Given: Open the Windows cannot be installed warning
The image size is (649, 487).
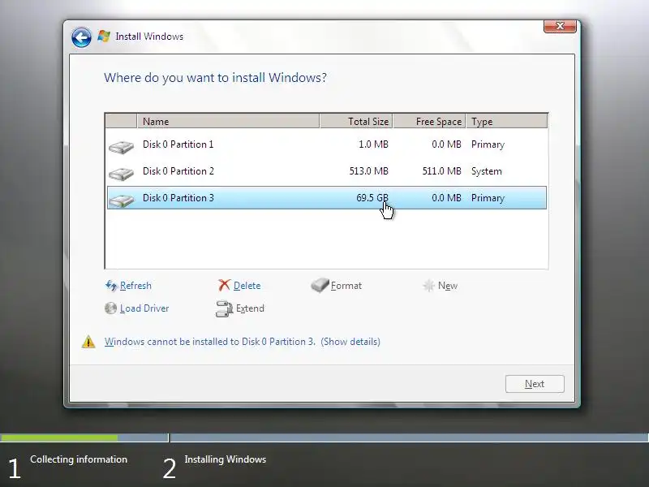Looking at the screenshot, I should (242, 342).
